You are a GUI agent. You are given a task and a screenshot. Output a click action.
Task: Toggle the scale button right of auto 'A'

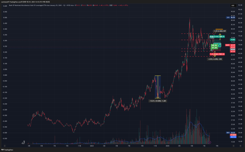(240, 146)
